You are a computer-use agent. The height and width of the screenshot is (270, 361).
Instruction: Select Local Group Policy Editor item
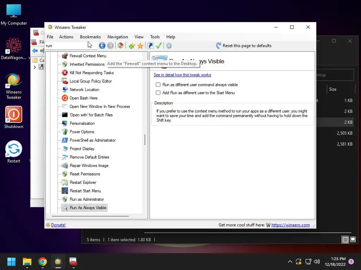pos(91,81)
